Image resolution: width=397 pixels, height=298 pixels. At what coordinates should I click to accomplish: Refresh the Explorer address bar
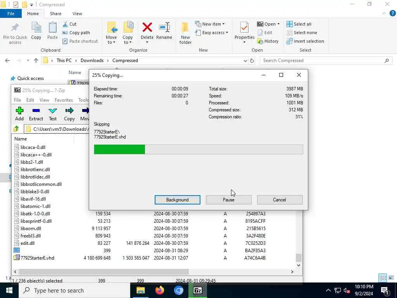252,61
